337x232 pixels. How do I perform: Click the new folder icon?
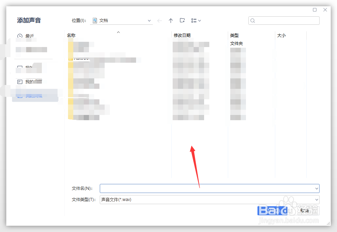(182, 21)
